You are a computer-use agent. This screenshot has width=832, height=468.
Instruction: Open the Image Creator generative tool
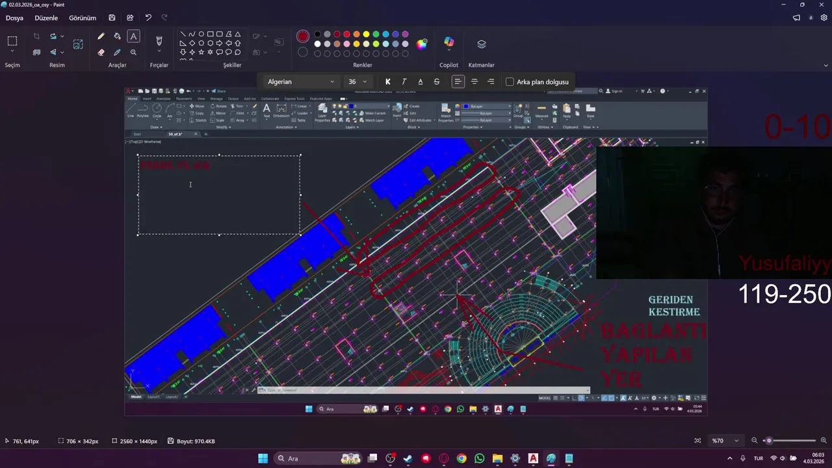click(x=78, y=44)
